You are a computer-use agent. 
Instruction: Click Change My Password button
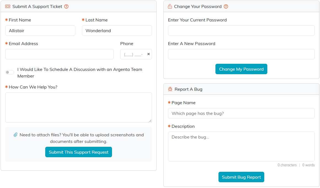point(241,69)
